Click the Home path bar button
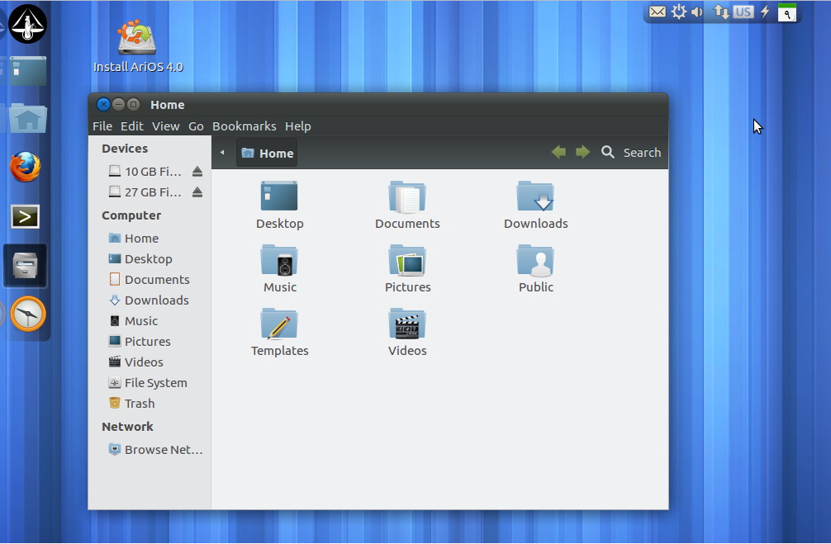Screen dimensions: 831x544 point(267,153)
